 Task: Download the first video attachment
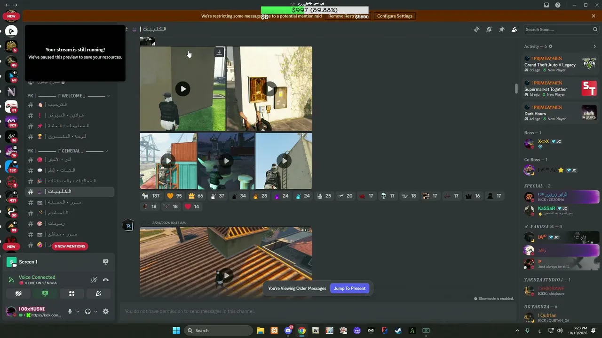pos(219,52)
